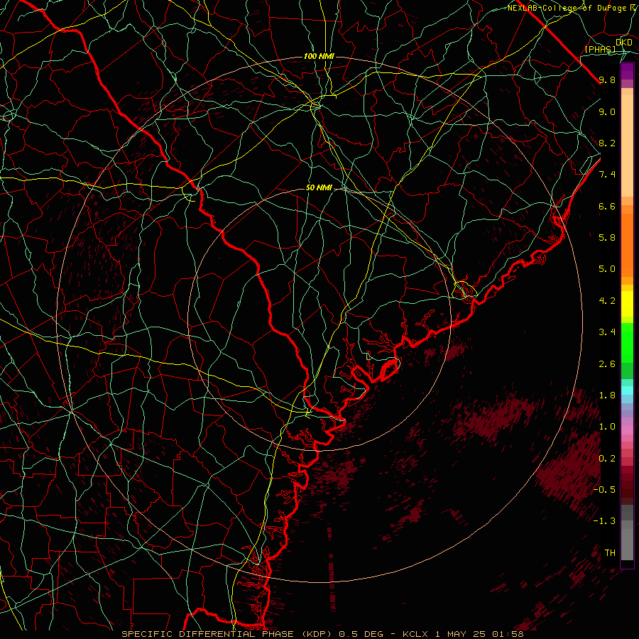The width and height of the screenshot is (639, 639).
Task: Click the 8.2 value on the color scale
Action: coord(607,143)
